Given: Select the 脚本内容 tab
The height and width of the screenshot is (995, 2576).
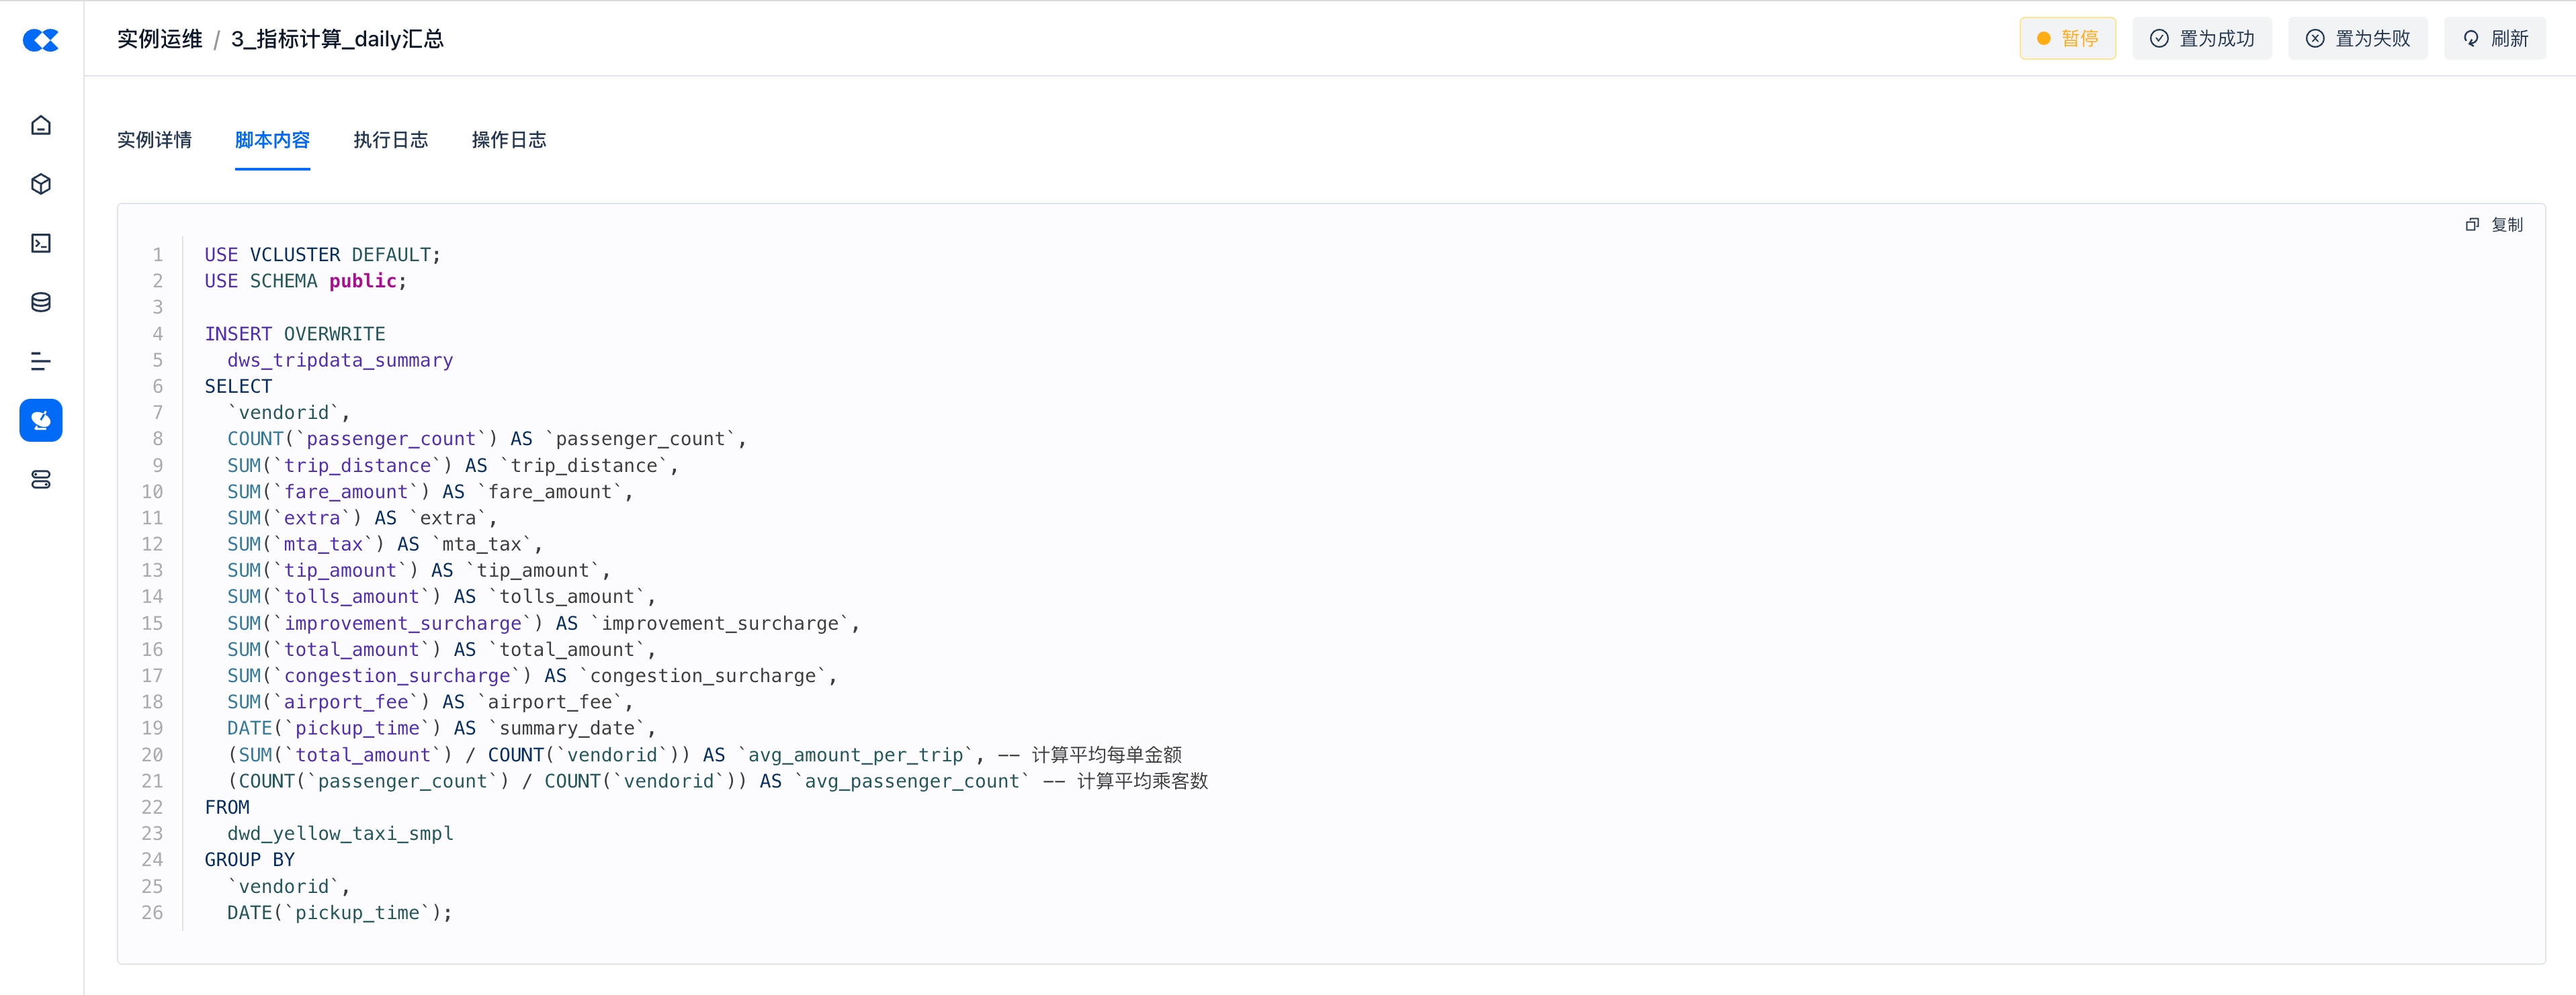Looking at the screenshot, I should (x=272, y=141).
